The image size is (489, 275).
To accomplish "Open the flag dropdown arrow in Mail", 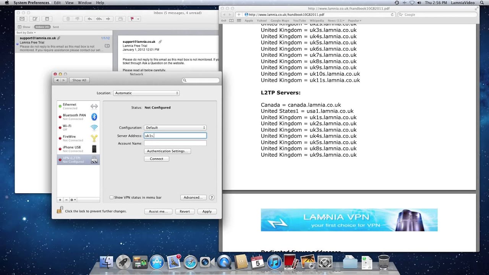I will tap(138, 19).
